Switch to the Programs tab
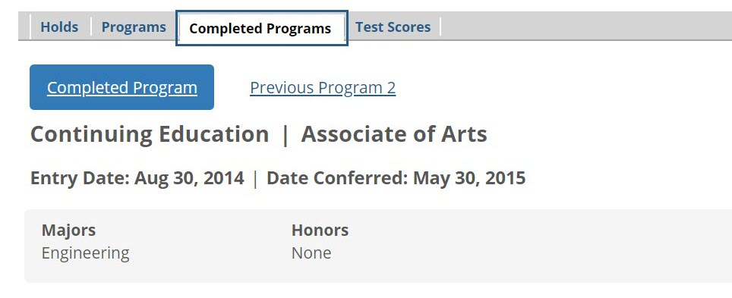This screenshot has height=298, width=732. (x=134, y=27)
